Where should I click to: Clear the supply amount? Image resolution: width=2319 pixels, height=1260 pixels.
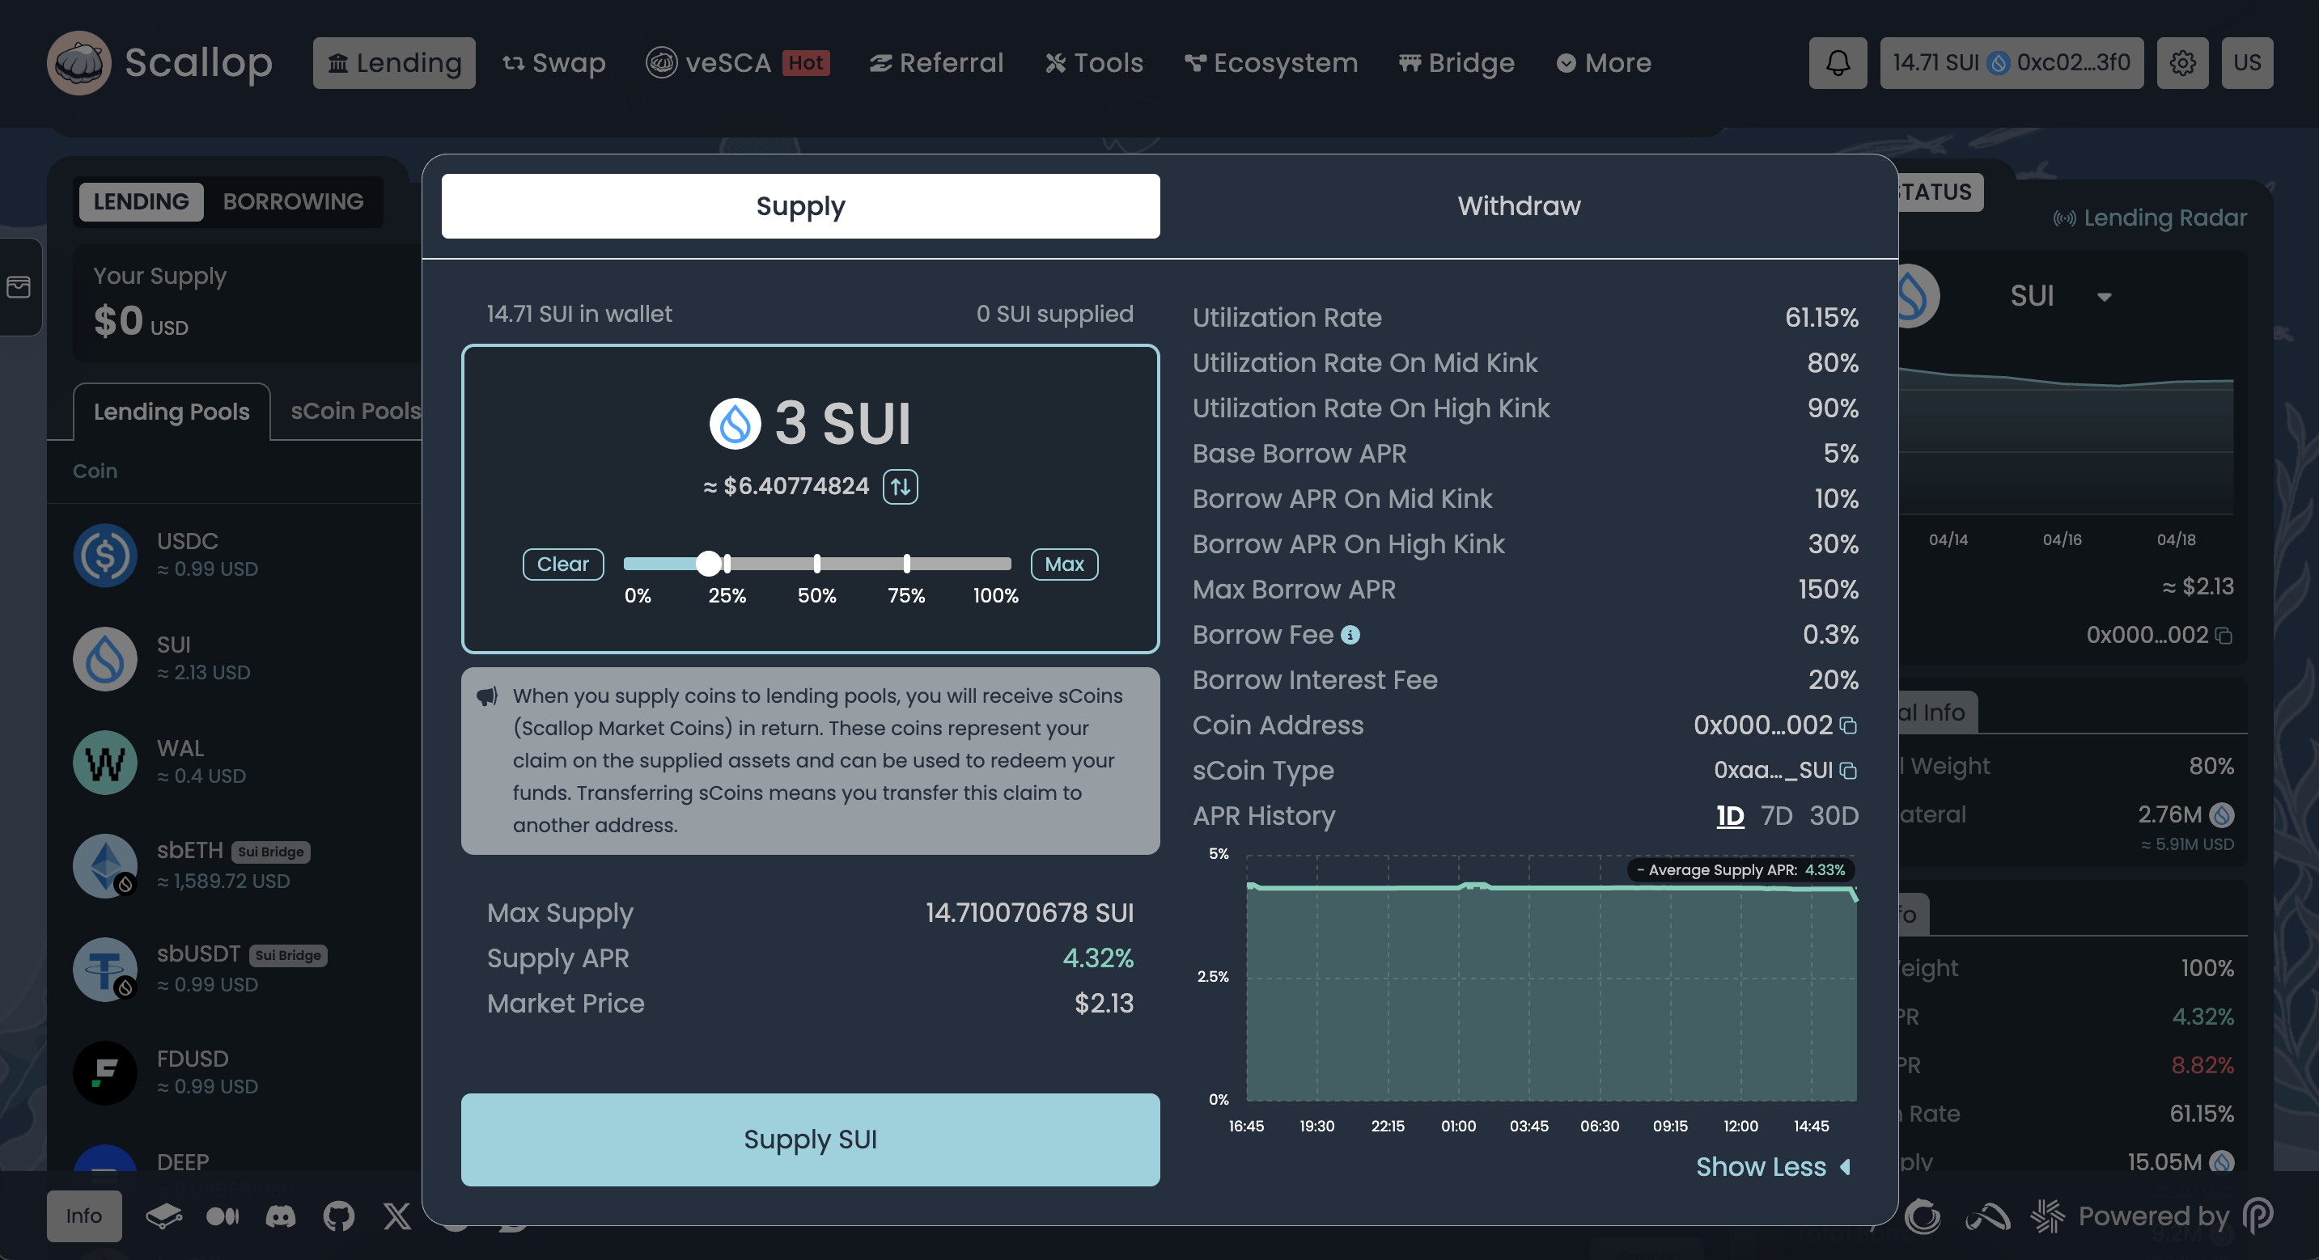562,564
